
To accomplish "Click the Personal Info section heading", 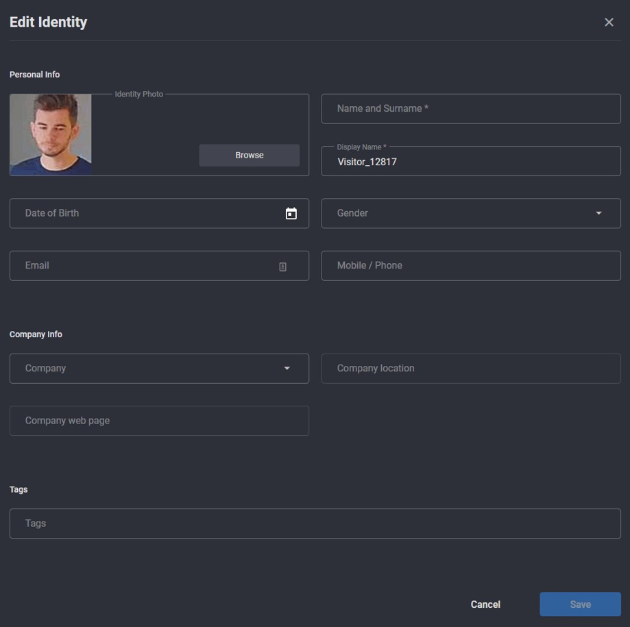I will [34, 75].
